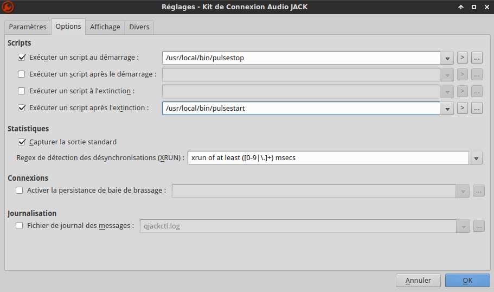Viewport: 494px width, 292px height.
Task: Click the '>' button beside the pulsestart script
Action: tap(463, 108)
